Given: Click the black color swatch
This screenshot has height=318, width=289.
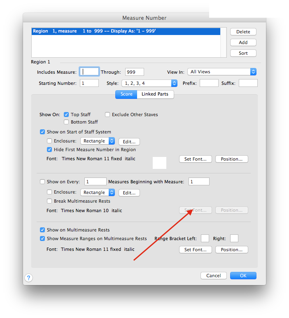Looking at the screenshot, I should [x=159, y=163].
